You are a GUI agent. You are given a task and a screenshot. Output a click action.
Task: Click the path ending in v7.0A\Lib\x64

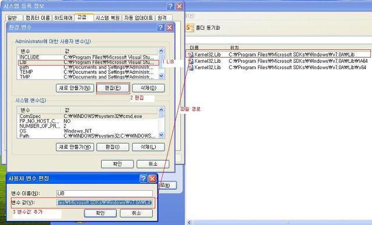tap(297, 67)
